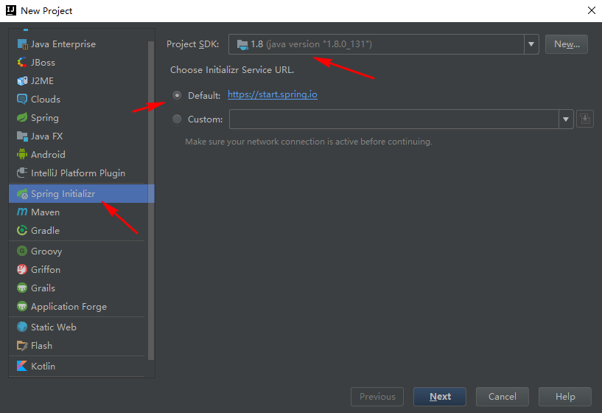Select Groovy project type
This screenshot has height=413, width=602.
78,251
